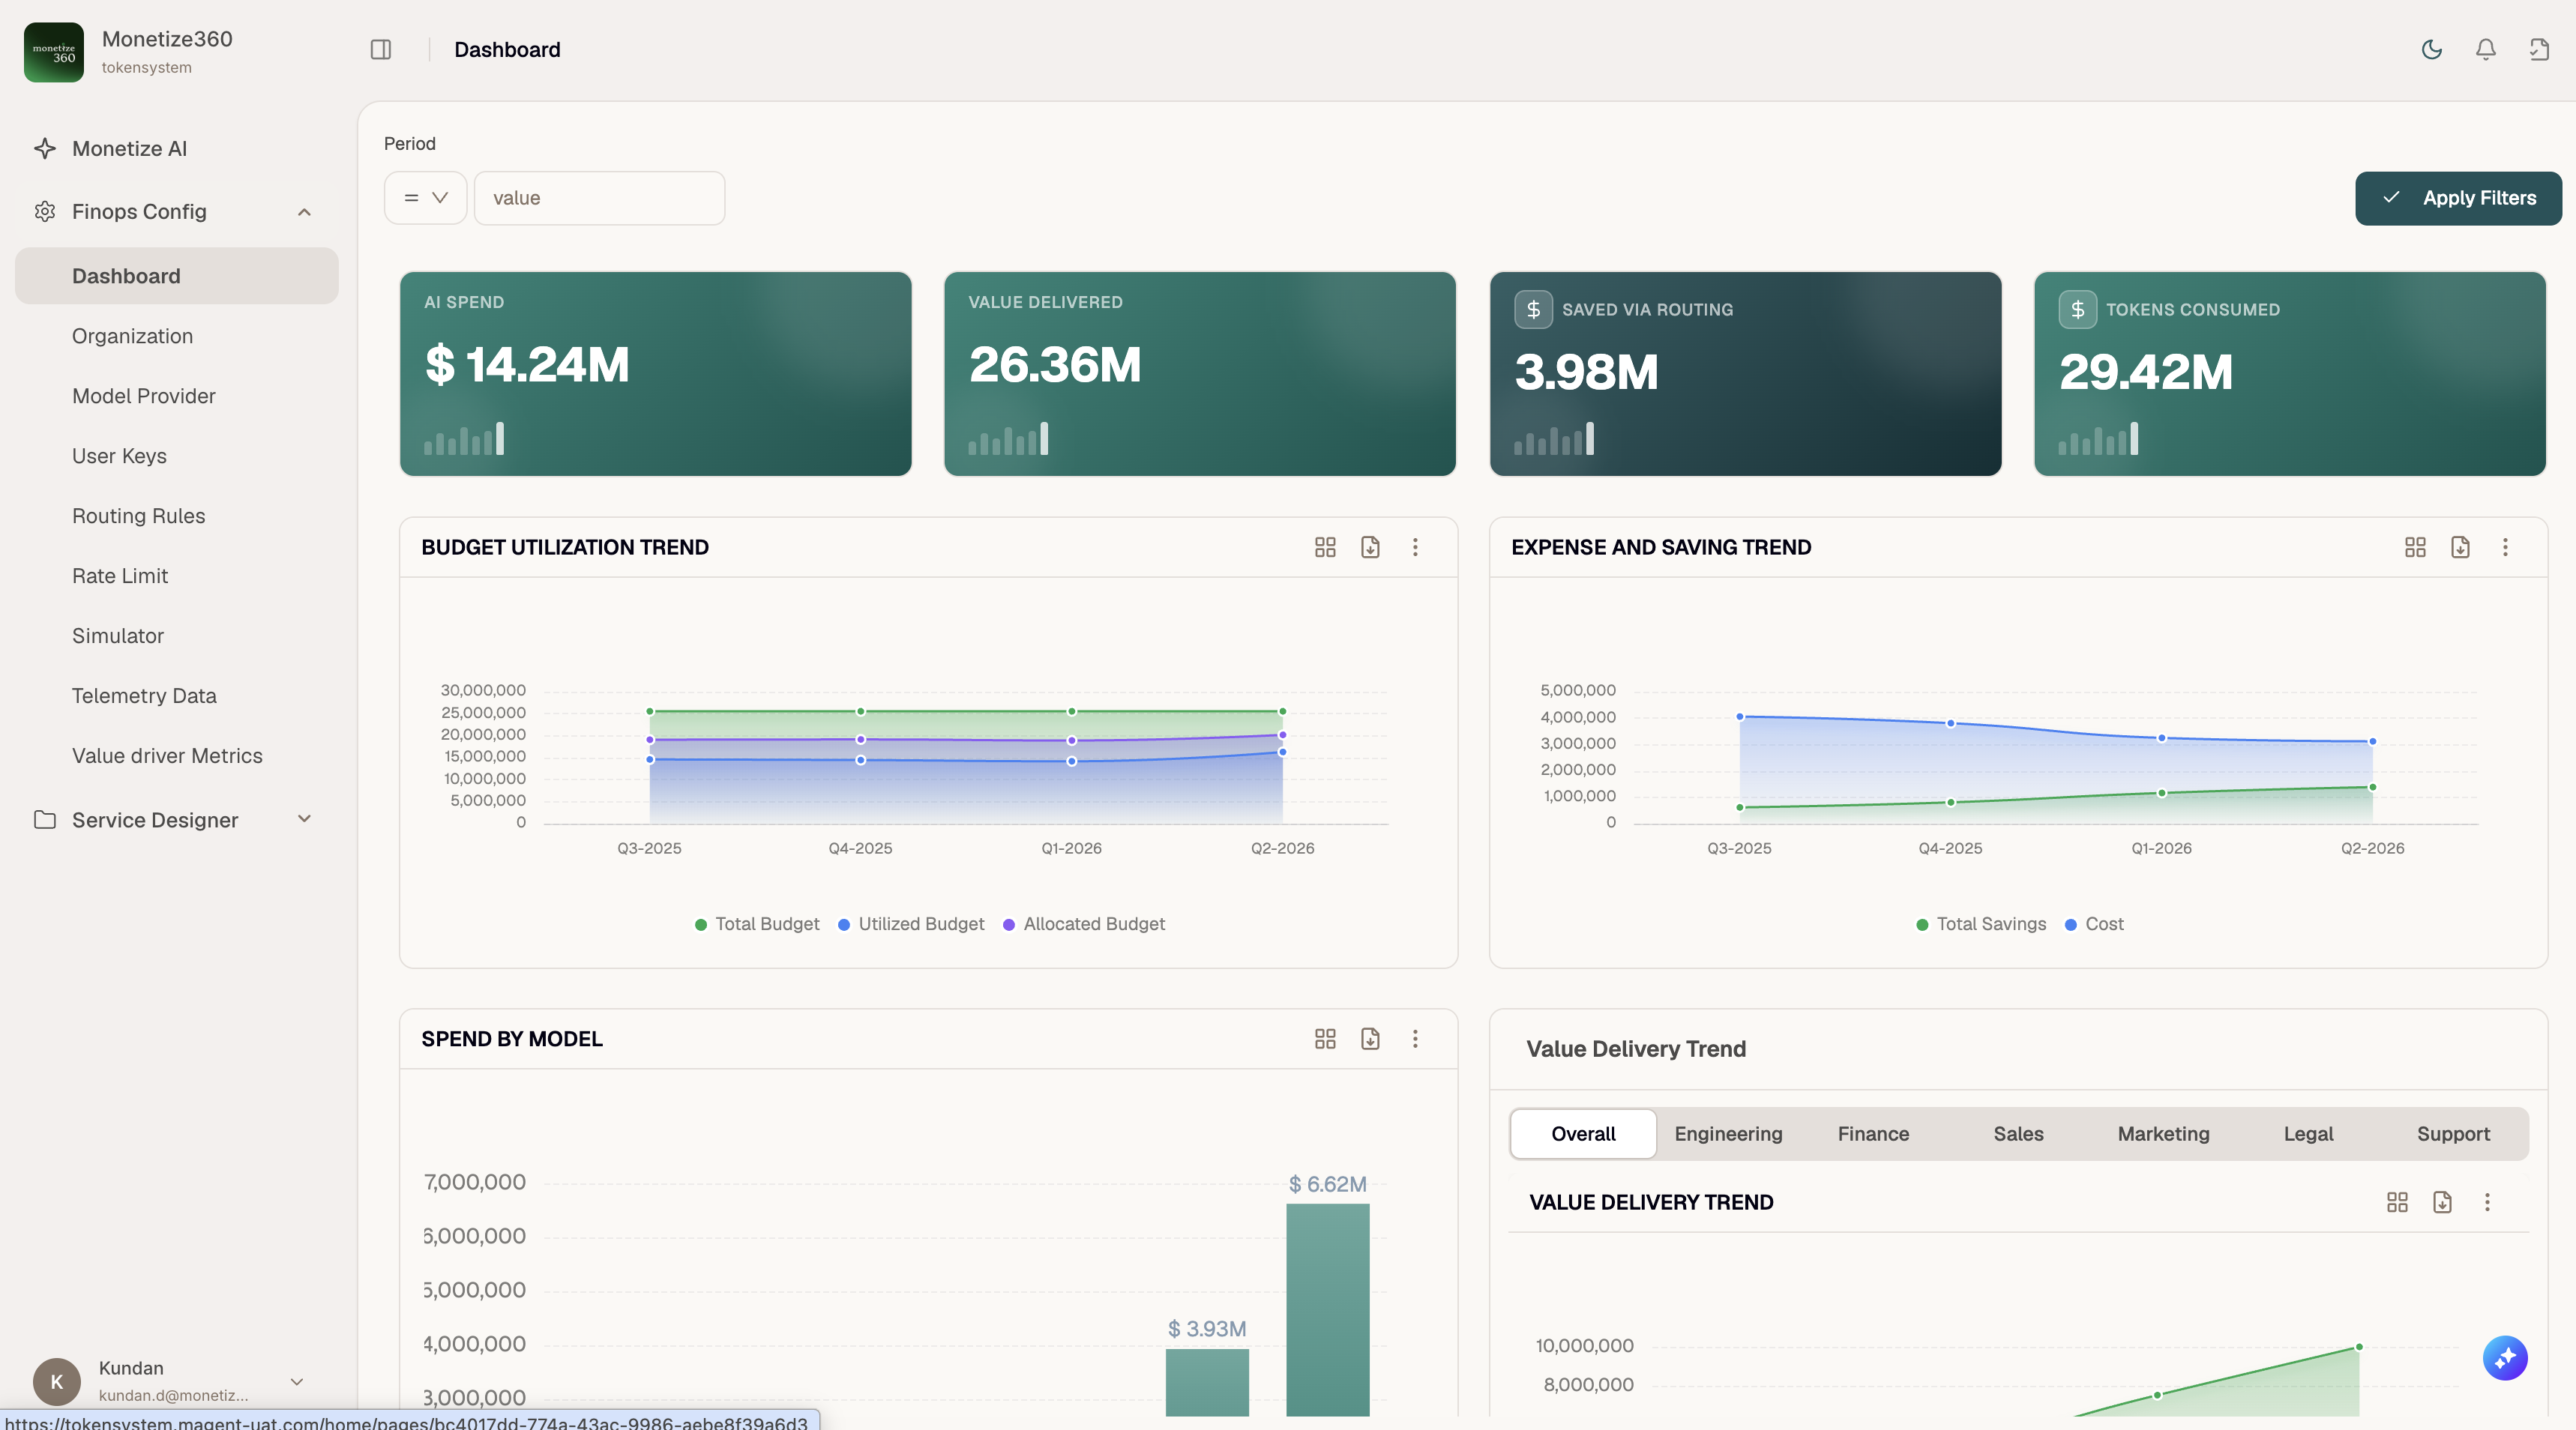Viewport: 2576px width, 1430px height.
Task: Click the $ 6.62M bar in Spend by Model
Action: (x=1327, y=1310)
